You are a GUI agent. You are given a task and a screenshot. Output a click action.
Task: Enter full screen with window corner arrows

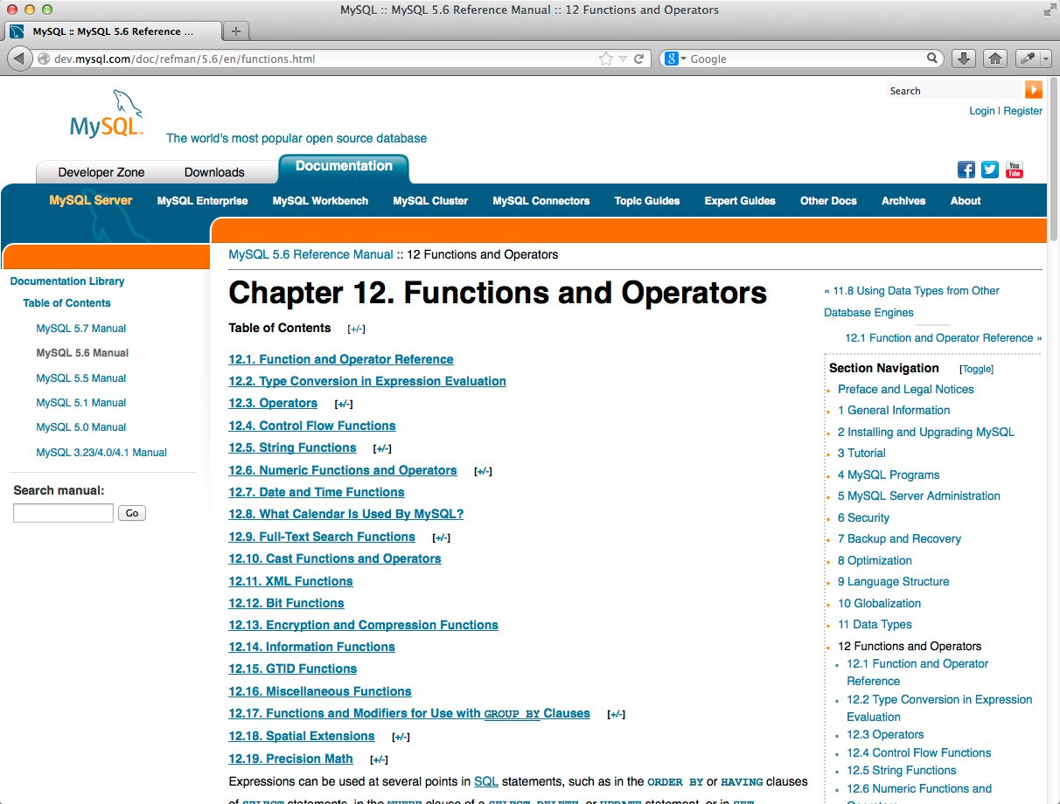tap(1049, 10)
